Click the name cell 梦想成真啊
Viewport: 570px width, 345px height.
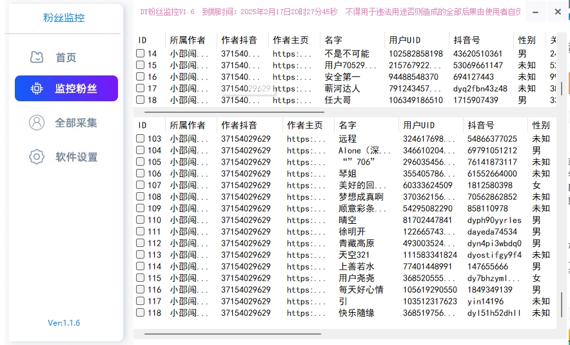[361, 197]
